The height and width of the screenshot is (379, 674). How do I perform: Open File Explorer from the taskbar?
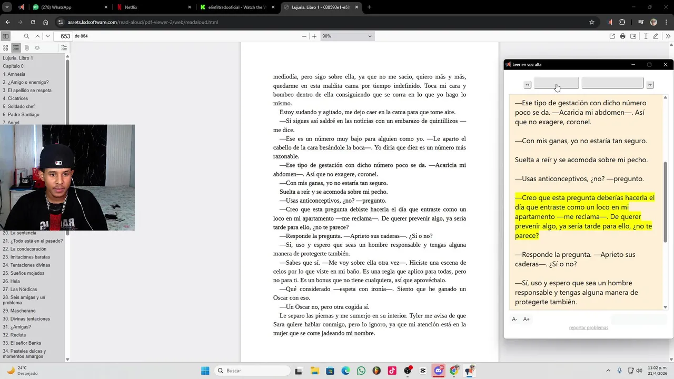(x=314, y=371)
